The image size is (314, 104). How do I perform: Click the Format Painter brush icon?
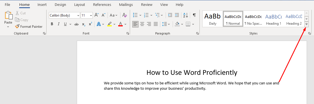coord(17,26)
